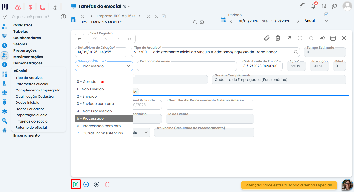Click the dollar sign icon in top bar
This screenshot has width=354, height=192.
point(30,7)
